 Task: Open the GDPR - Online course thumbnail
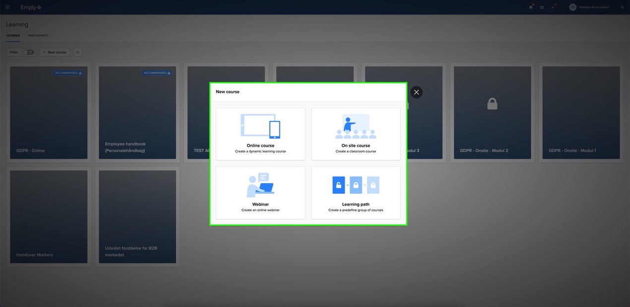(x=48, y=112)
